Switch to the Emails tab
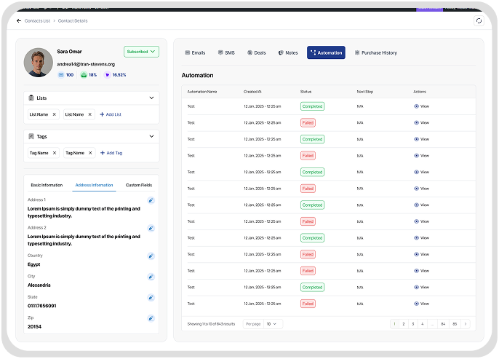499x359 pixels. tap(195, 53)
